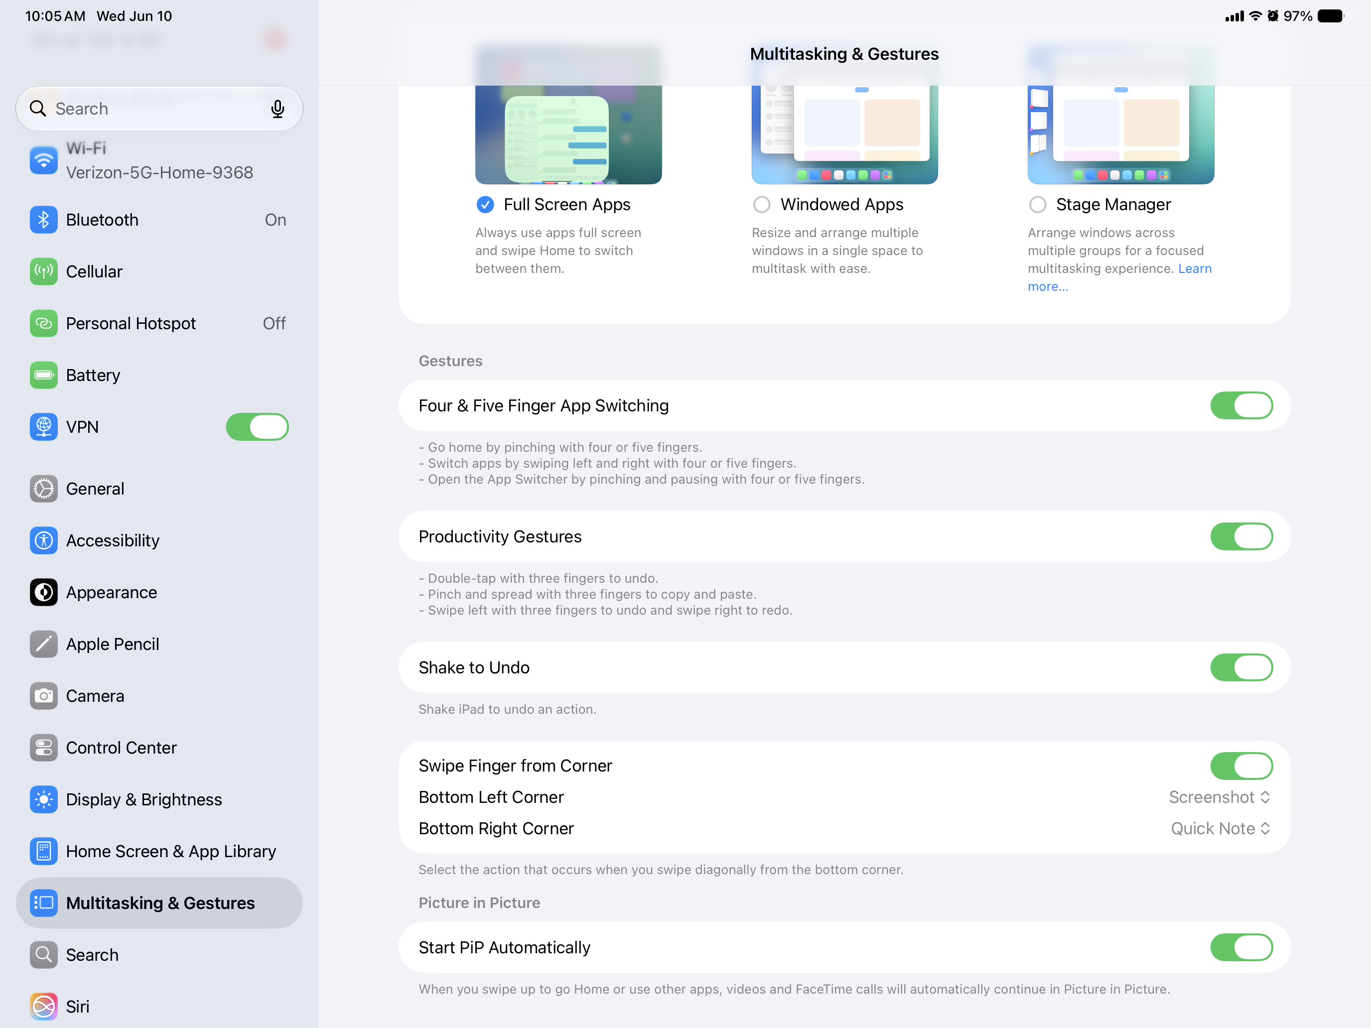The width and height of the screenshot is (1371, 1028).
Task: Tap the Siri label in sidebar
Action: (78, 1007)
